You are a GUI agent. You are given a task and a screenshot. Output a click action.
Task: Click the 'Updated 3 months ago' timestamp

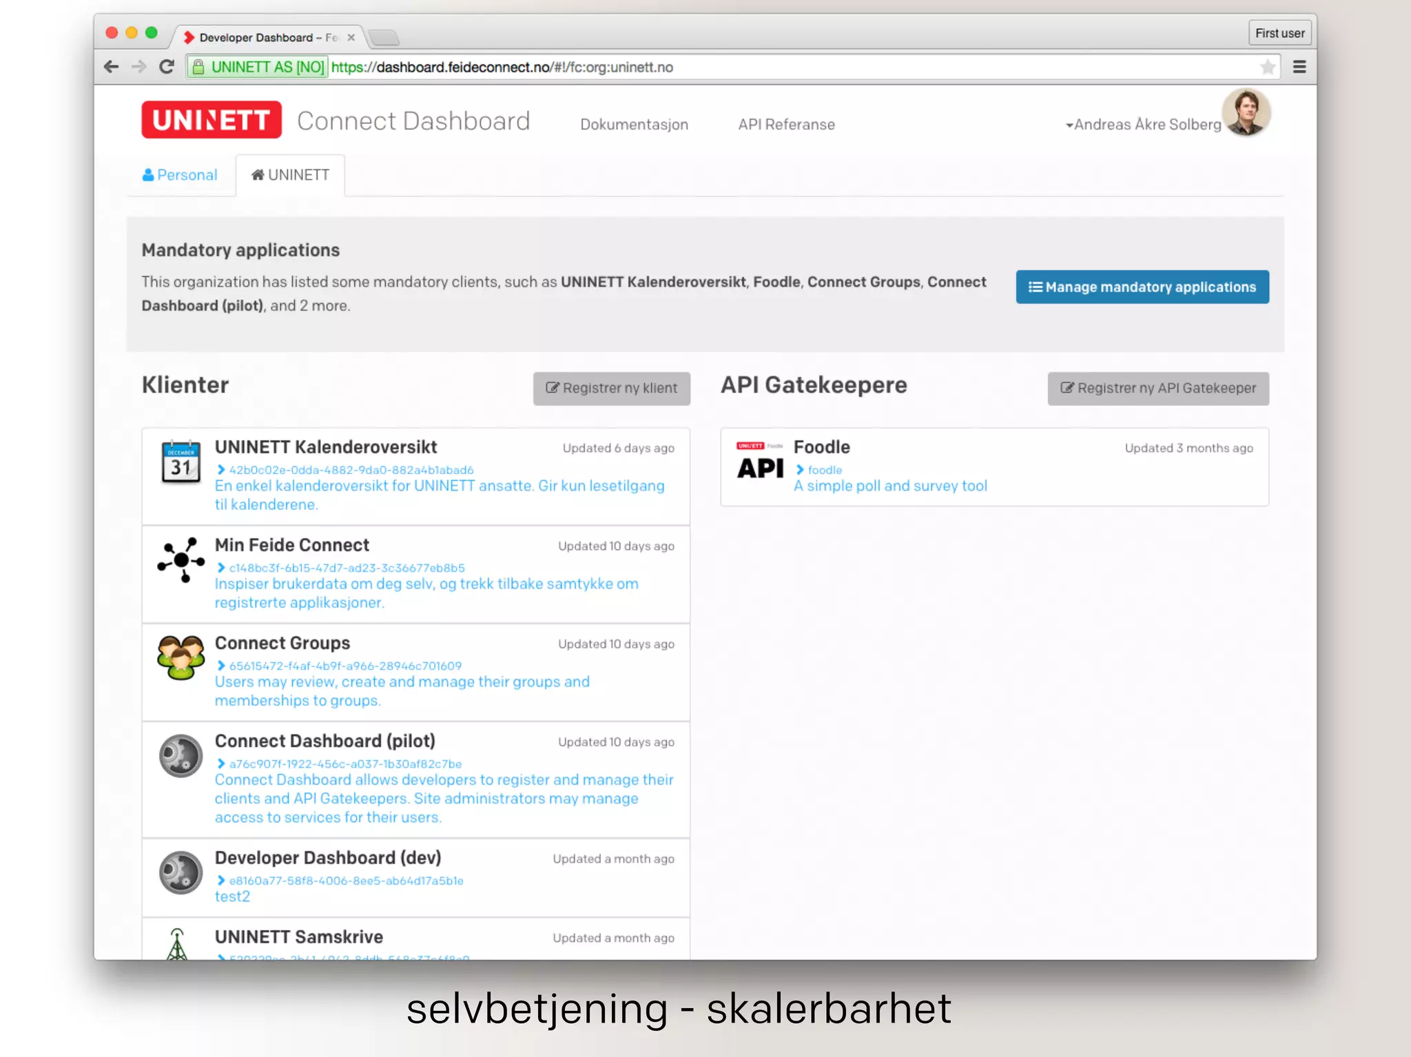(x=1188, y=448)
